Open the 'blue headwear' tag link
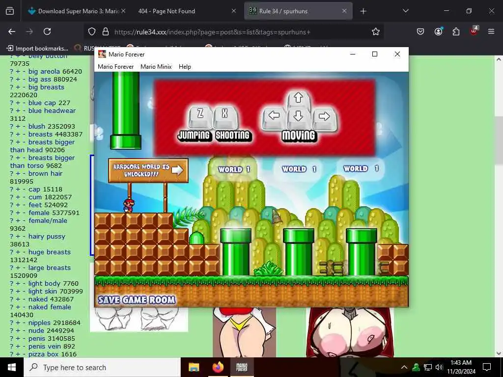Viewport: 503px width, 377px height. click(52, 110)
